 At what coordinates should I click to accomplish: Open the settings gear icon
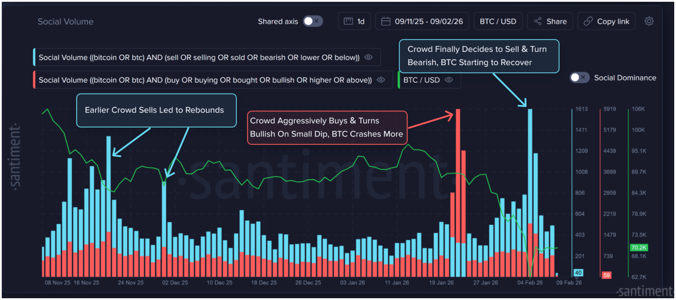point(649,21)
